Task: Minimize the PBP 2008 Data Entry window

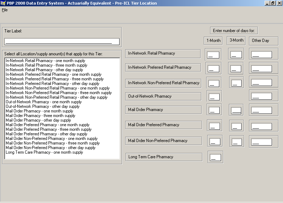Action: click(x=267, y=3)
